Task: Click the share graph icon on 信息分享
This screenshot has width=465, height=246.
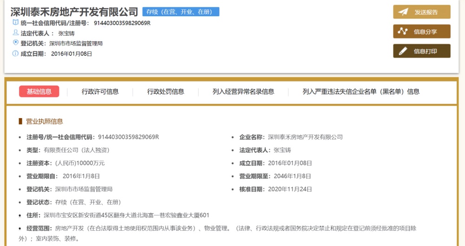Action: (x=402, y=32)
